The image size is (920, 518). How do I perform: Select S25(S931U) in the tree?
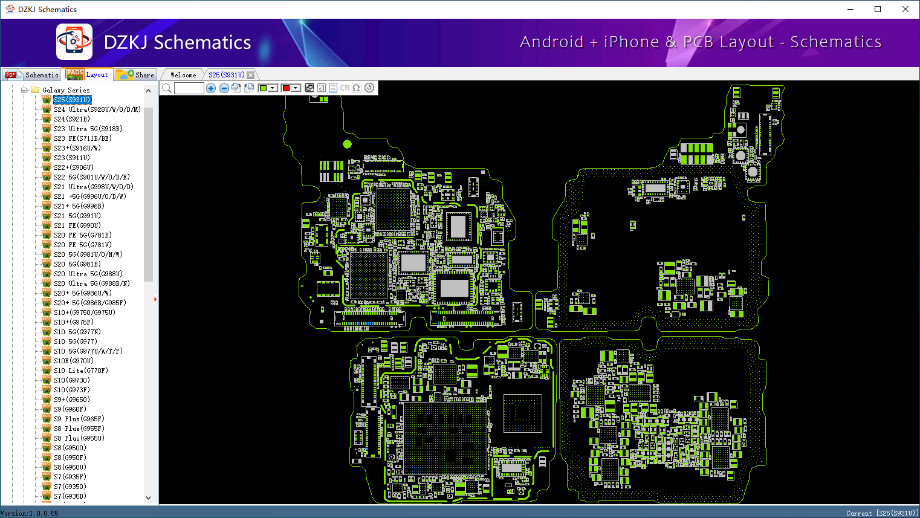72,100
